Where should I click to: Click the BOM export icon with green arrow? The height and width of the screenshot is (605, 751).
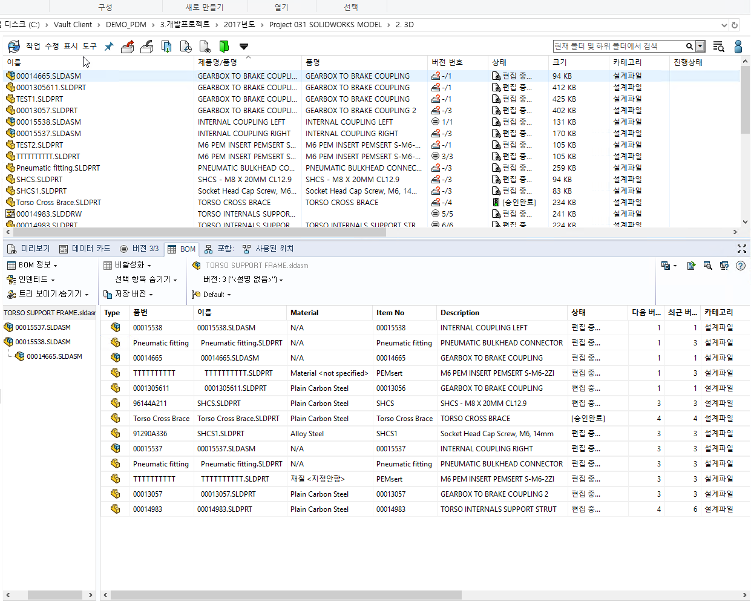[691, 266]
